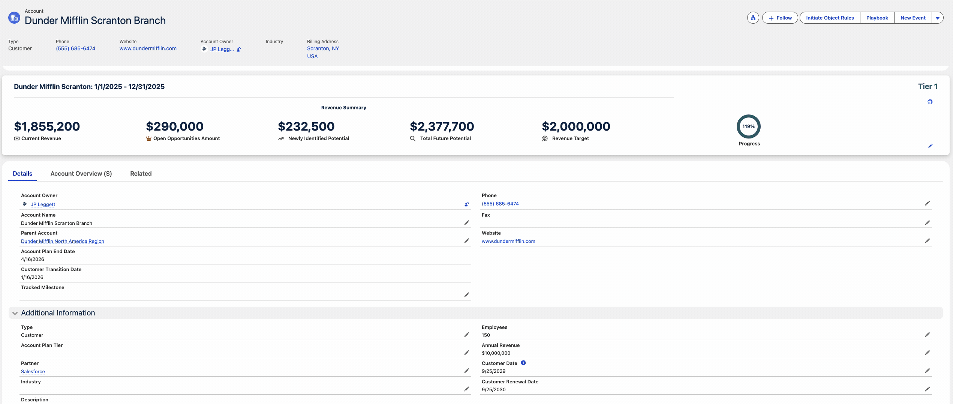
Task: Click the info icon beside Customer Date
Action: tap(523, 363)
